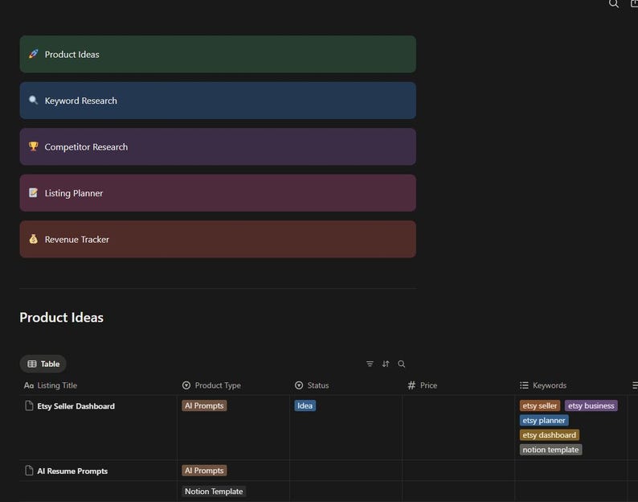Open the Keyword Research page button
Image resolution: width=638 pixels, height=502 pixels.
tap(218, 101)
